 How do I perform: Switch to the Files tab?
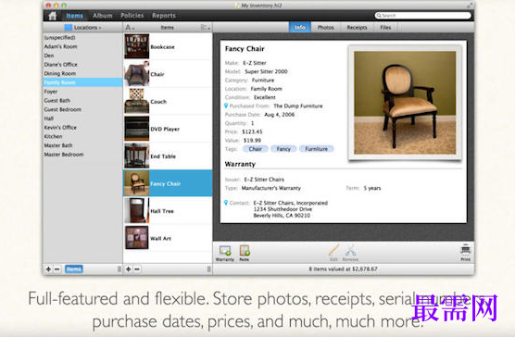385,27
